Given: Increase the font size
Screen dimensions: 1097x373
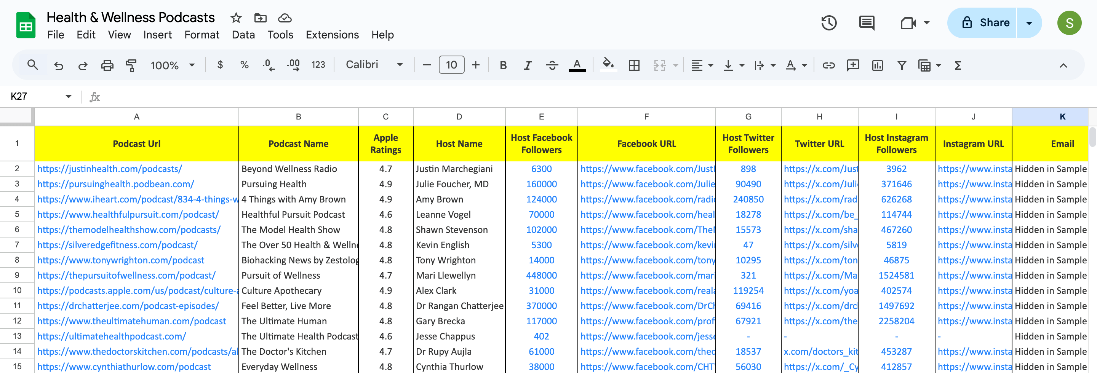Looking at the screenshot, I should coord(476,65).
